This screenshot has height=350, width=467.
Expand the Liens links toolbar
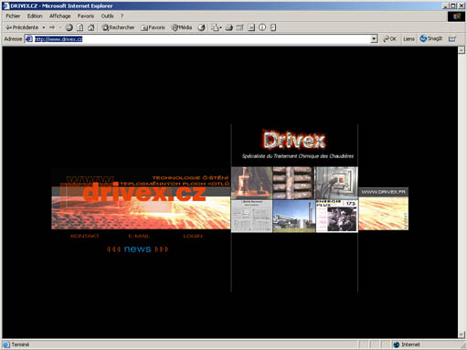coord(409,39)
